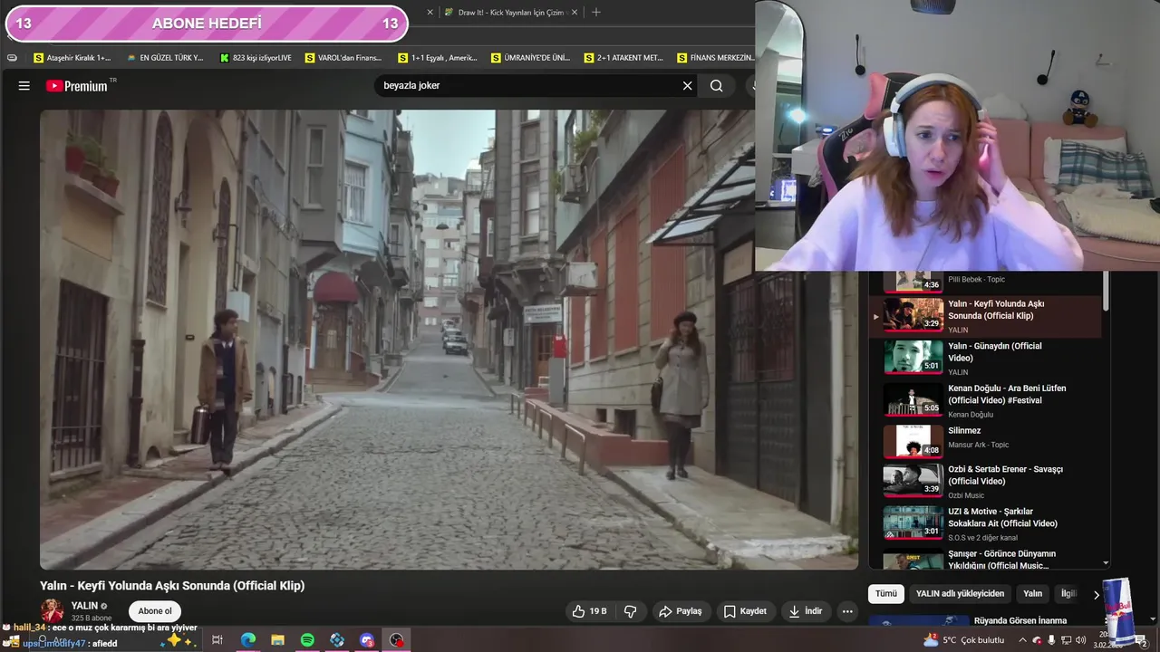Click the İndir download button
The image size is (1160, 652).
806,611
